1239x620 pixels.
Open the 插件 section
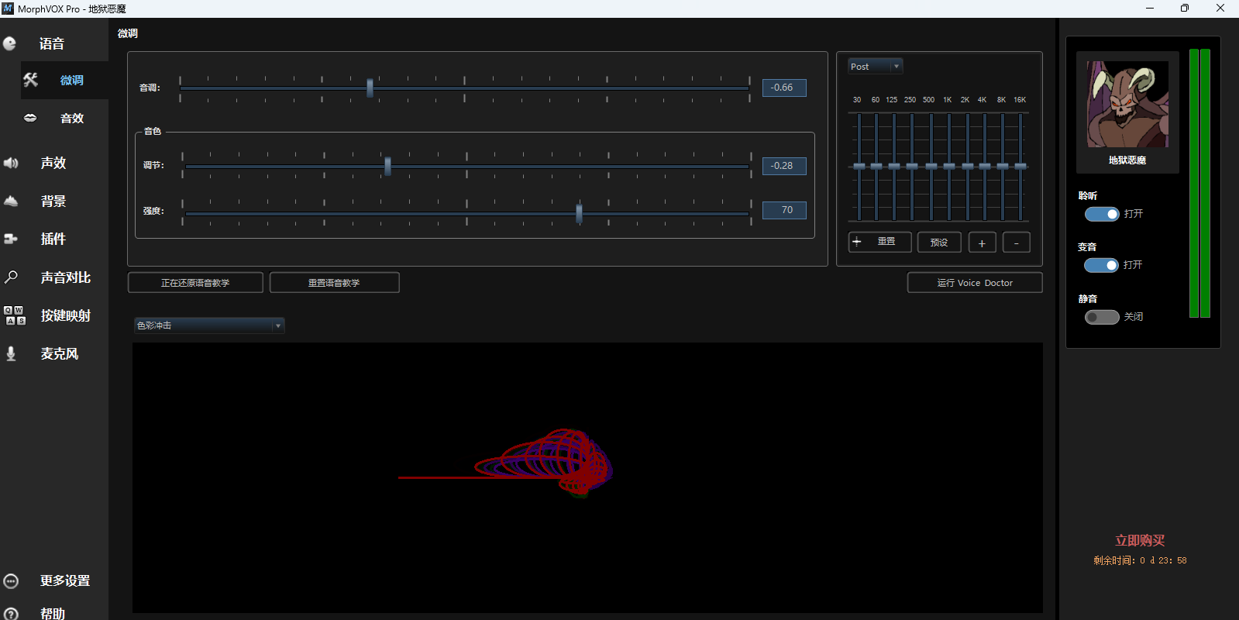point(53,239)
